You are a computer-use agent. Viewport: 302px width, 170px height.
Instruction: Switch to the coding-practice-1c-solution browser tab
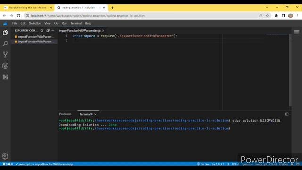(x=81, y=8)
